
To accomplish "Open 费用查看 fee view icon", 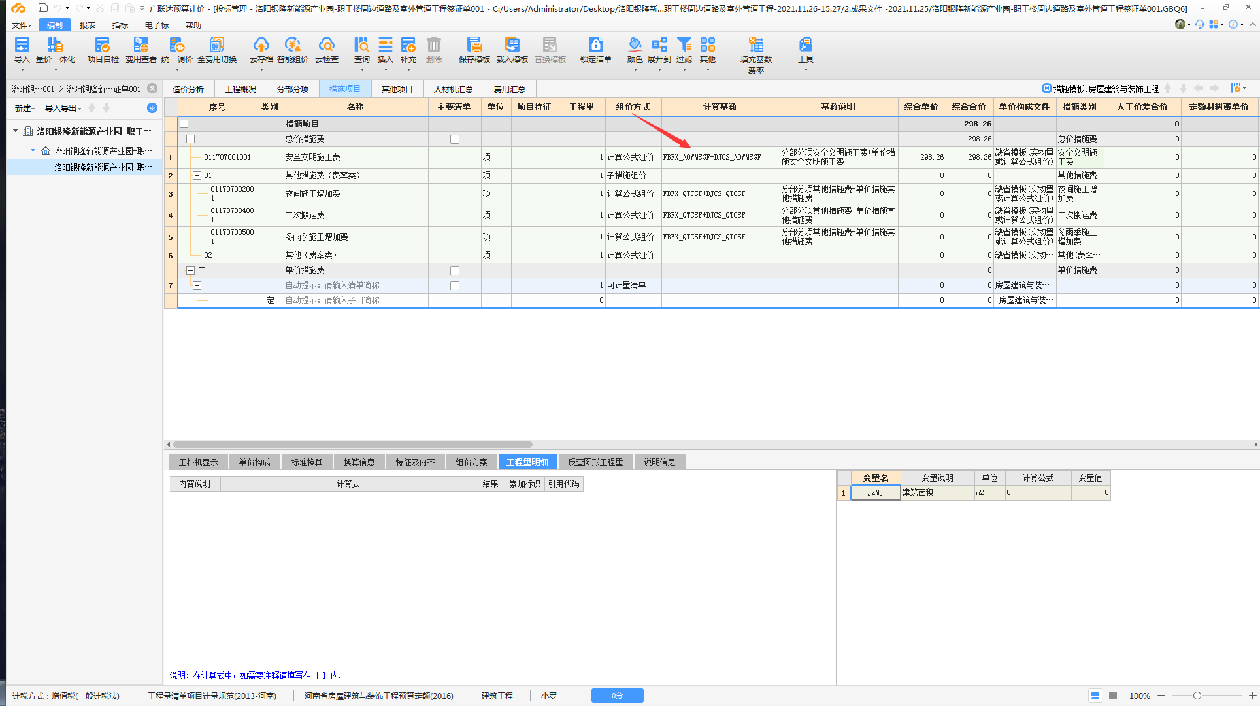I will (x=141, y=50).
